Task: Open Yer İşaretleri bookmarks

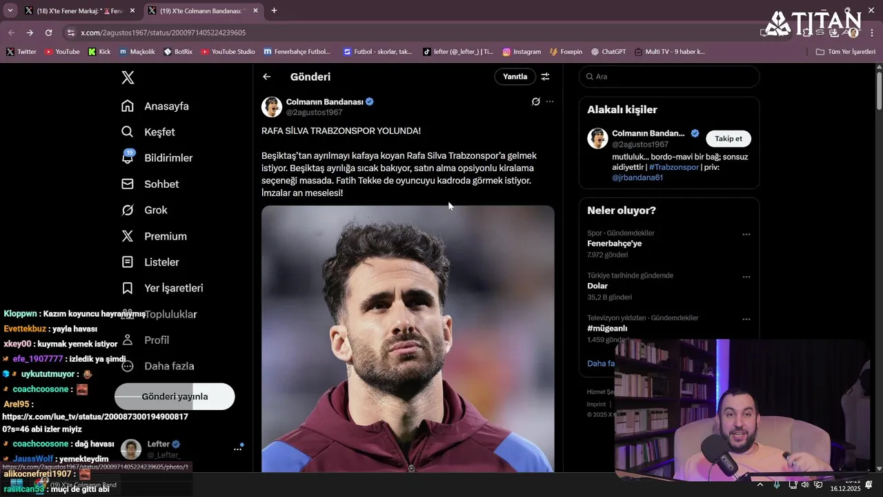Action: pos(128,288)
